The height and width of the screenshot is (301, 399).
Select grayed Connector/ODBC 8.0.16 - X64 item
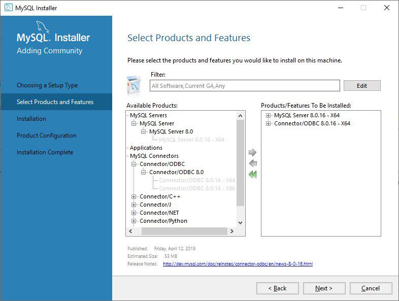(197, 180)
